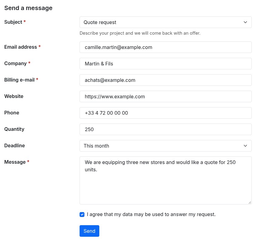Viewport: 256px width, 241px height.
Task: Grab the Message textarea resize handle
Action: (250, 203)
